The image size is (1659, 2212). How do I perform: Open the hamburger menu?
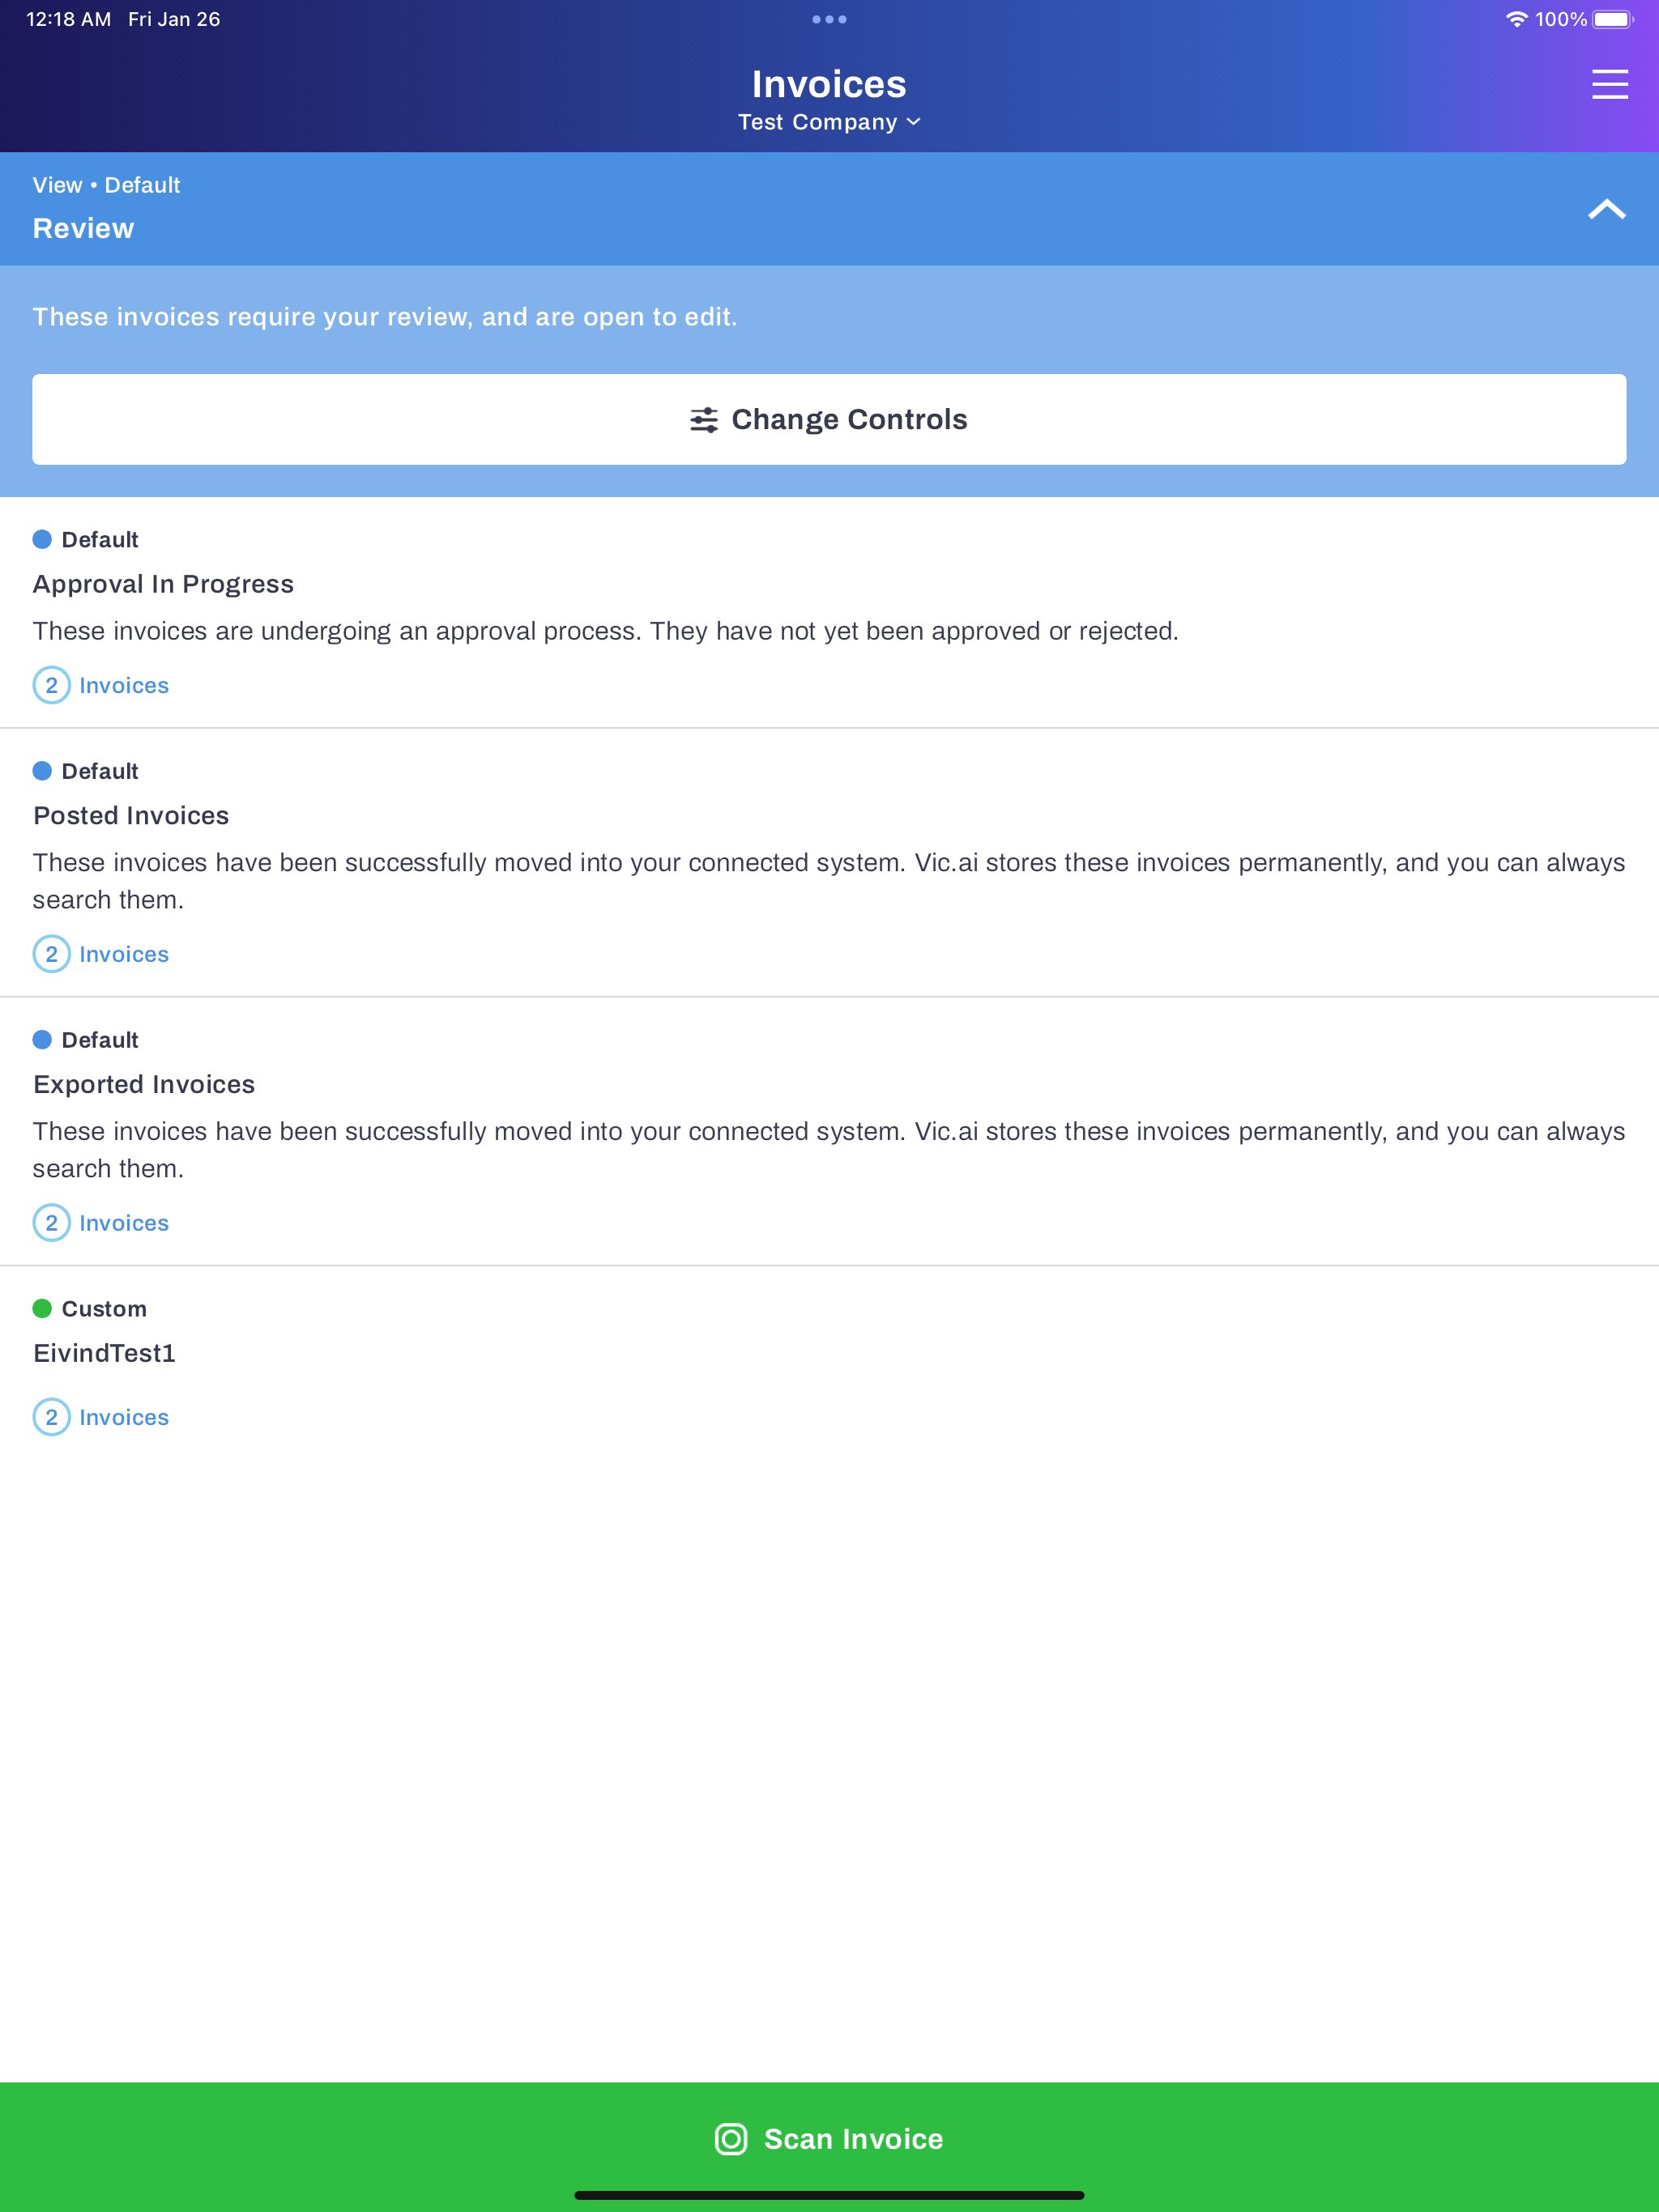point(1609,85)
